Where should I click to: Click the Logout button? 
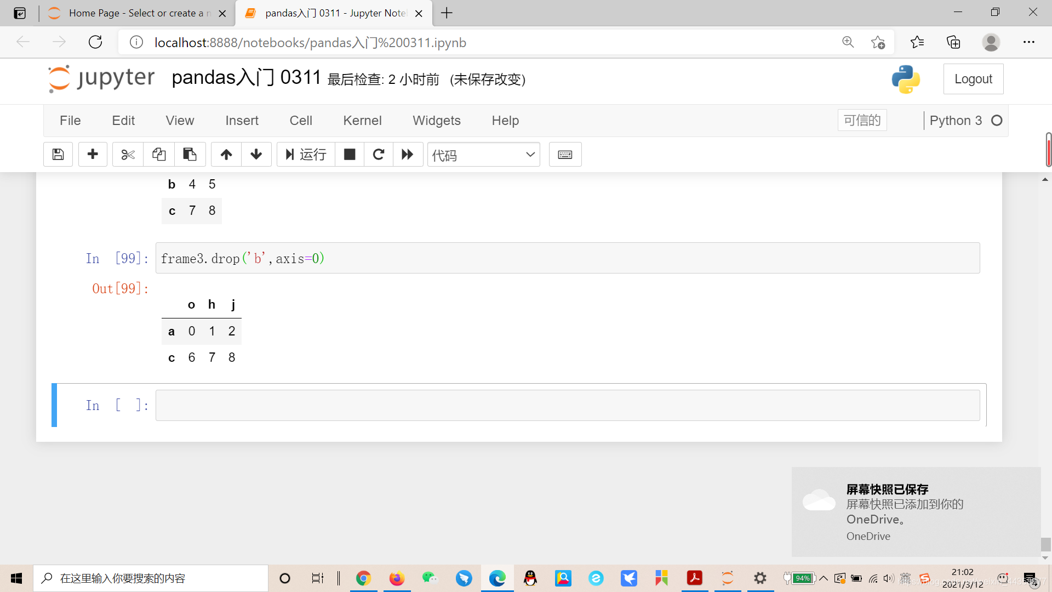[973, 78]
